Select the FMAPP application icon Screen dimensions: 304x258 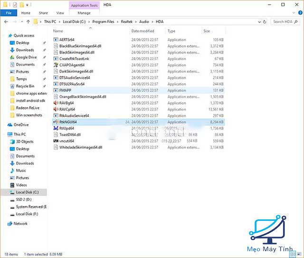[x=56, y=90]
